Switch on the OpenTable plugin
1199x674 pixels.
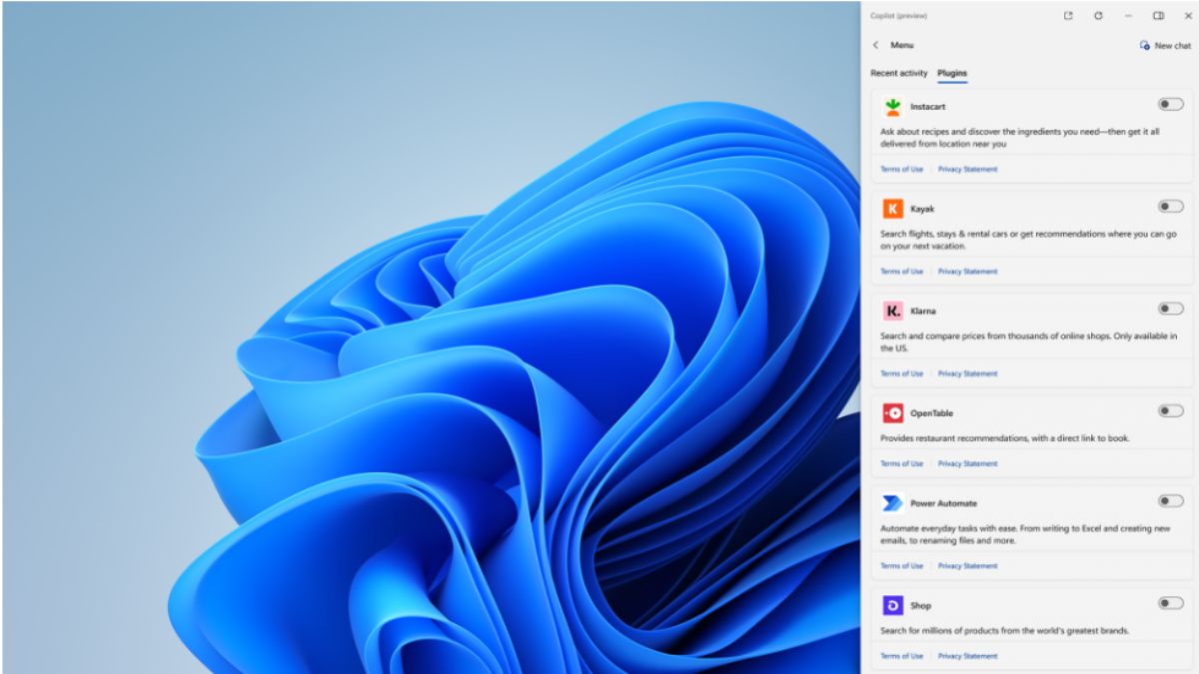[1170, 410]
